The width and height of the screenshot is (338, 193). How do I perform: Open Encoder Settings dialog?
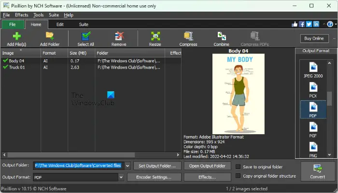pyautogui.click(x=154, y=177)
